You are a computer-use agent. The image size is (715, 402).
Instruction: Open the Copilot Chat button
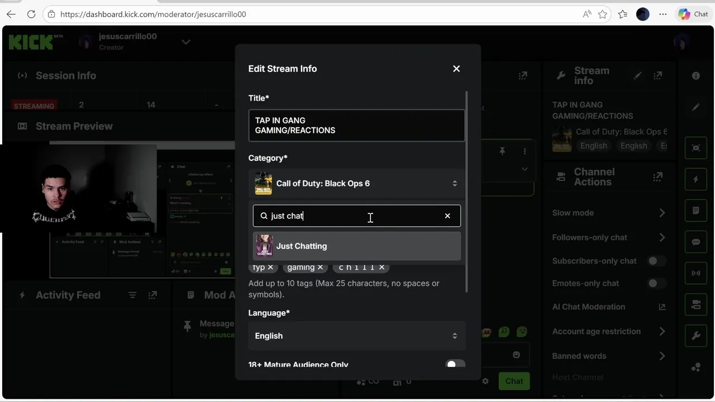pyautogui.click(x=693, y=14)
